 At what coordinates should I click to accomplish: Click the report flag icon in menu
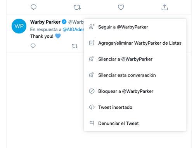92,123
